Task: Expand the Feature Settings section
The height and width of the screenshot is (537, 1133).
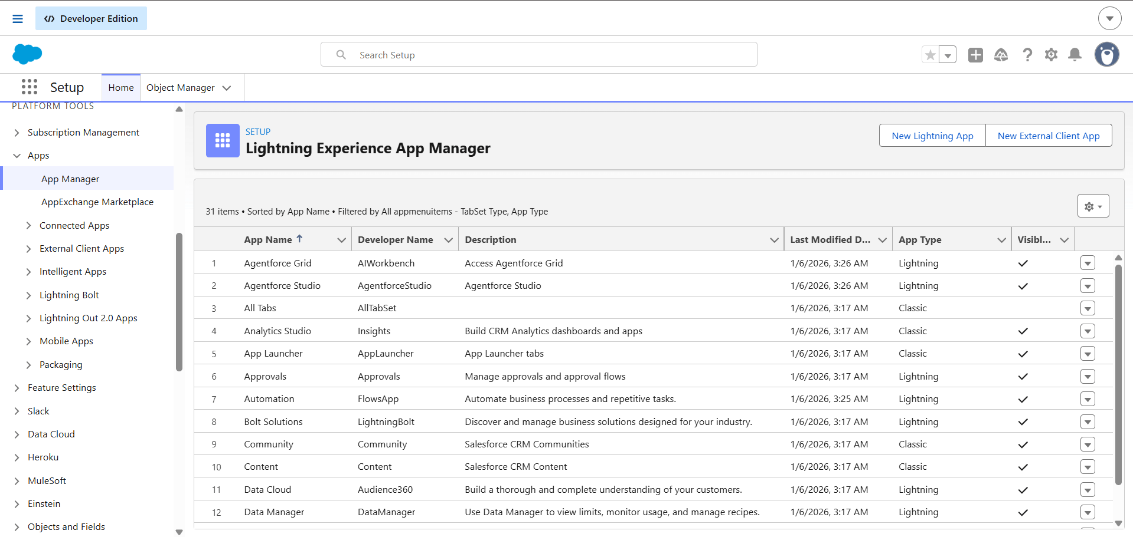Action: pos(17,388)
